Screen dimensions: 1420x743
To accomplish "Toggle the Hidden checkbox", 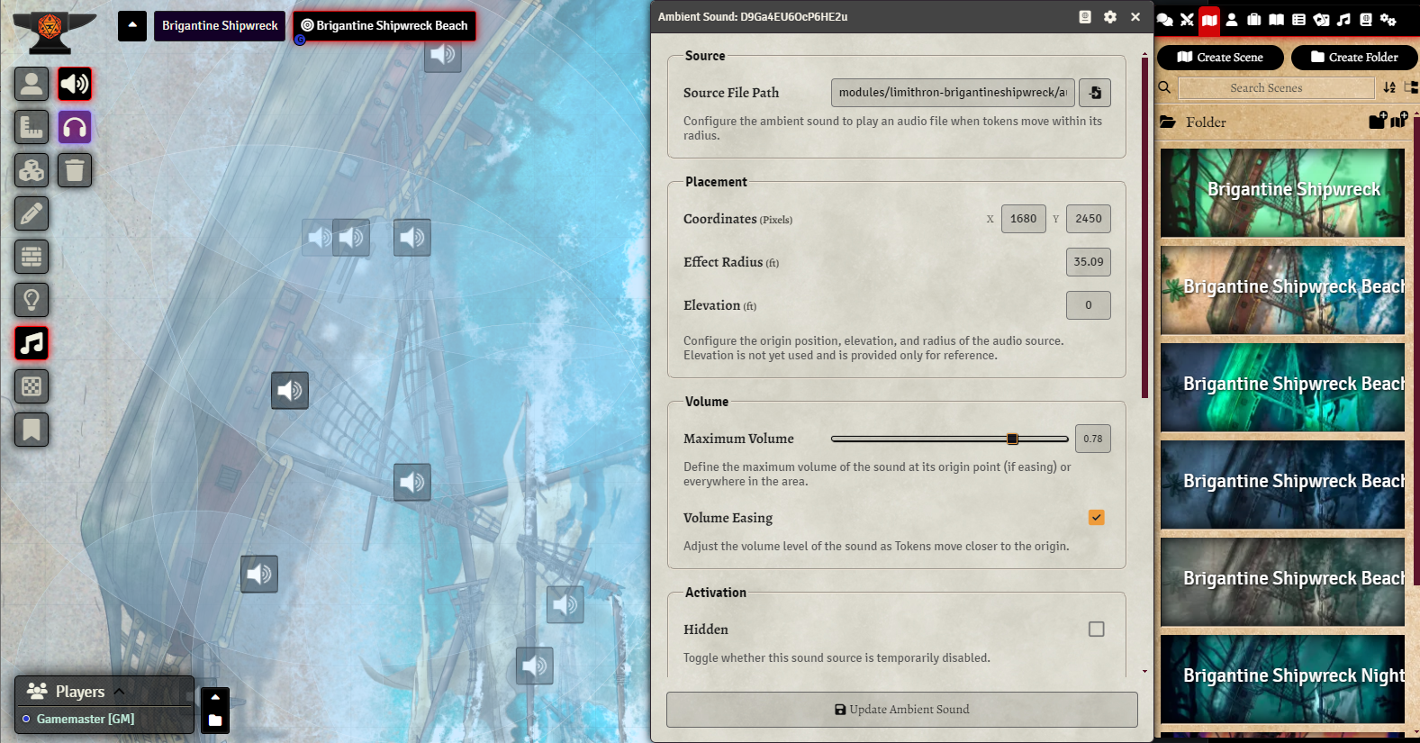I will tap(1096, 630).
